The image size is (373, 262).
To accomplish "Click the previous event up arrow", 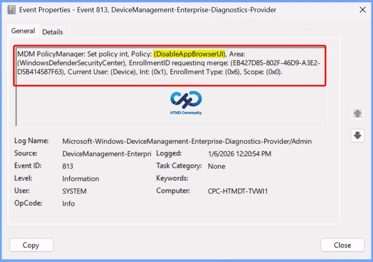I will click(357, 113).
